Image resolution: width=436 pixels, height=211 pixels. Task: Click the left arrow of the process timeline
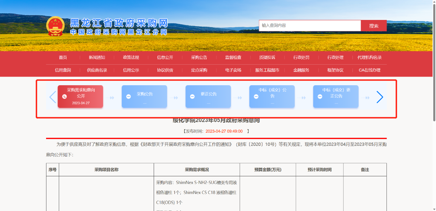coord(53,97)
